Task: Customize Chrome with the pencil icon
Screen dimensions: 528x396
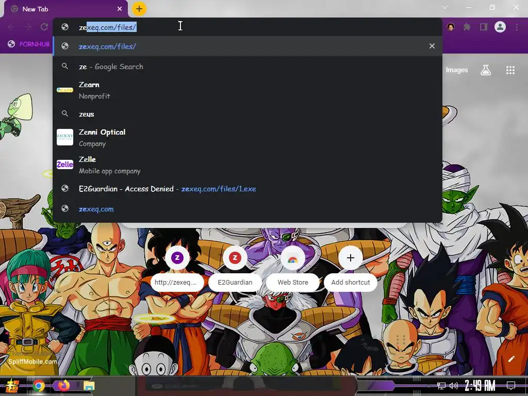Action: pos(511,359)
